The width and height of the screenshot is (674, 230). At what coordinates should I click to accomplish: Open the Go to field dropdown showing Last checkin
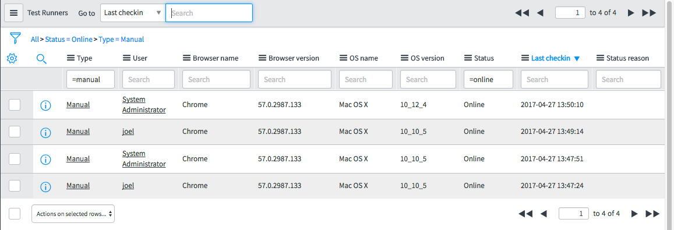coord(133,13)
